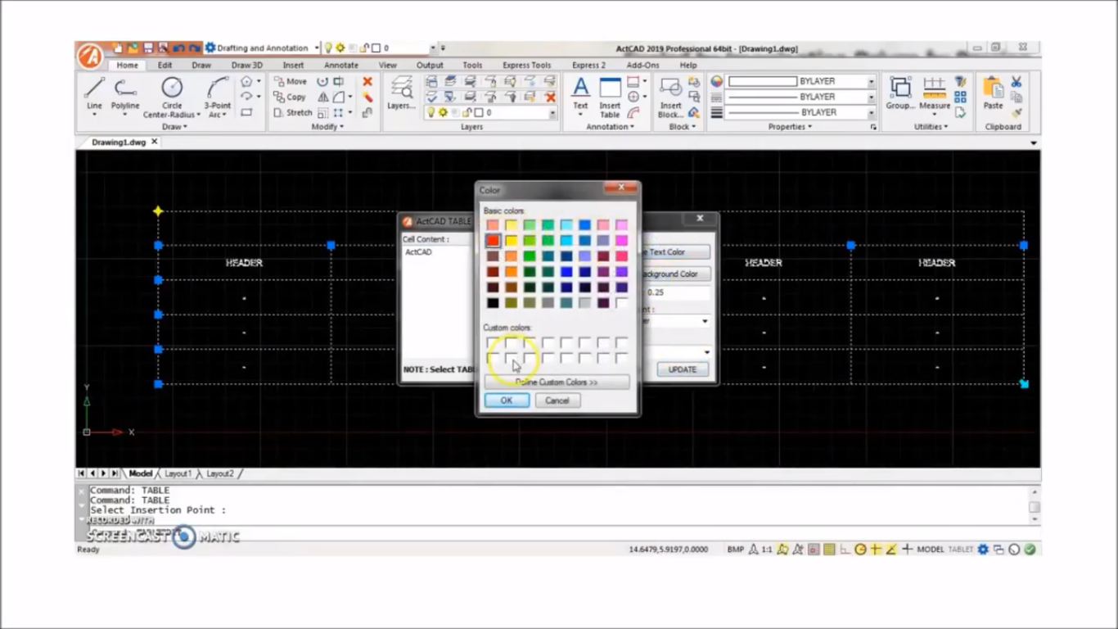Click the red X erase icon in Modify
Viewport: 1118px width, 629px height.
[x=367, y=81]
